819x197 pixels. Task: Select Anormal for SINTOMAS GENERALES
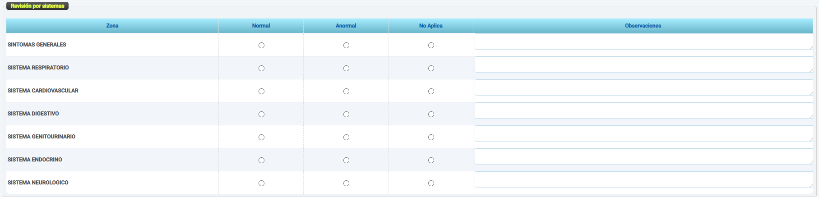point(346,46)
